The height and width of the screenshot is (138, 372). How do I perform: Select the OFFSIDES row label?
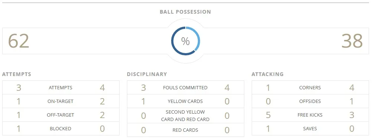tap(310, 101)
